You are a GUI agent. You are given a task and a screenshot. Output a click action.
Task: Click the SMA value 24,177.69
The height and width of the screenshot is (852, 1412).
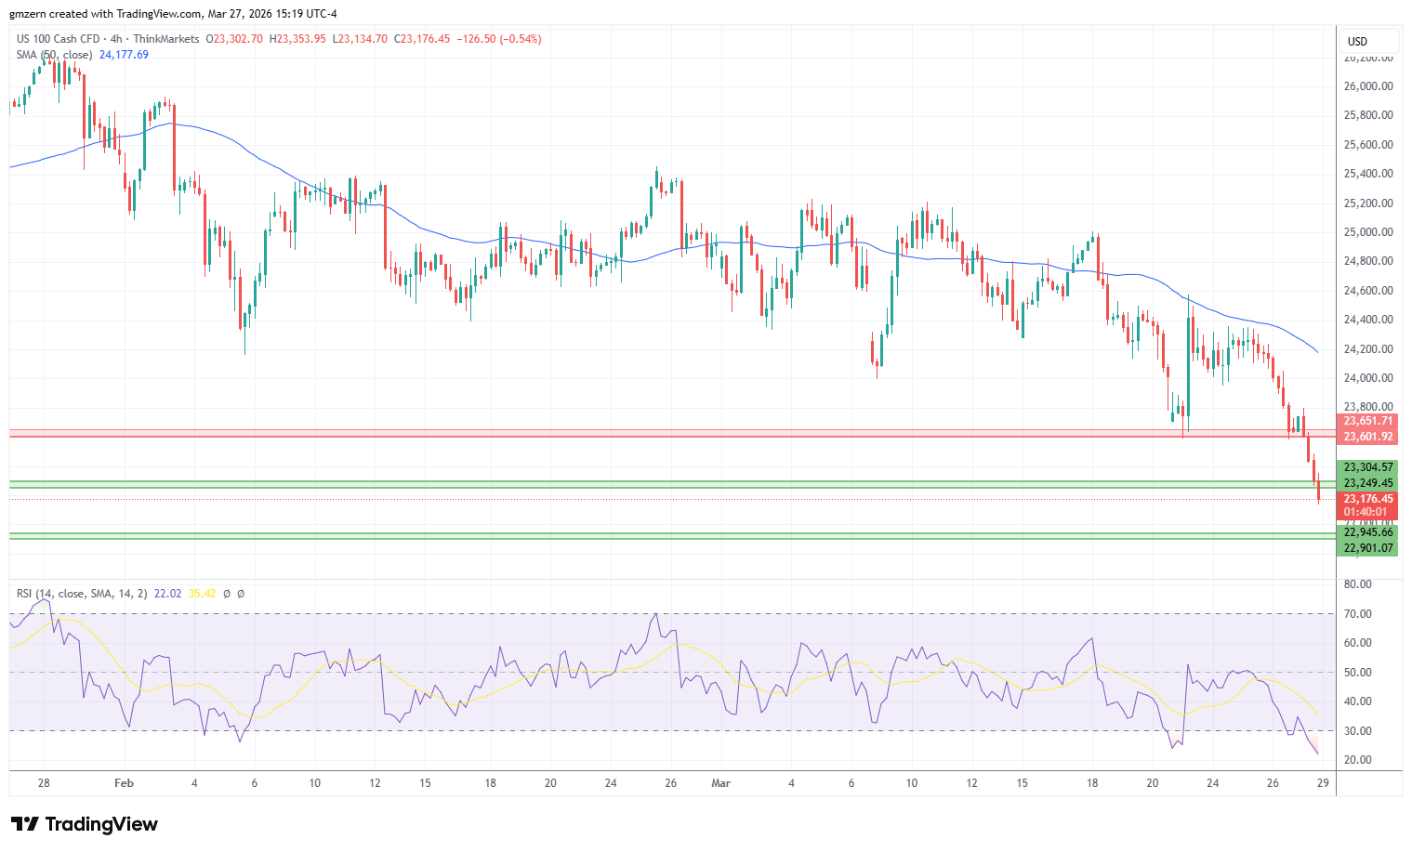pyautogui.click(x=124, y=55)
